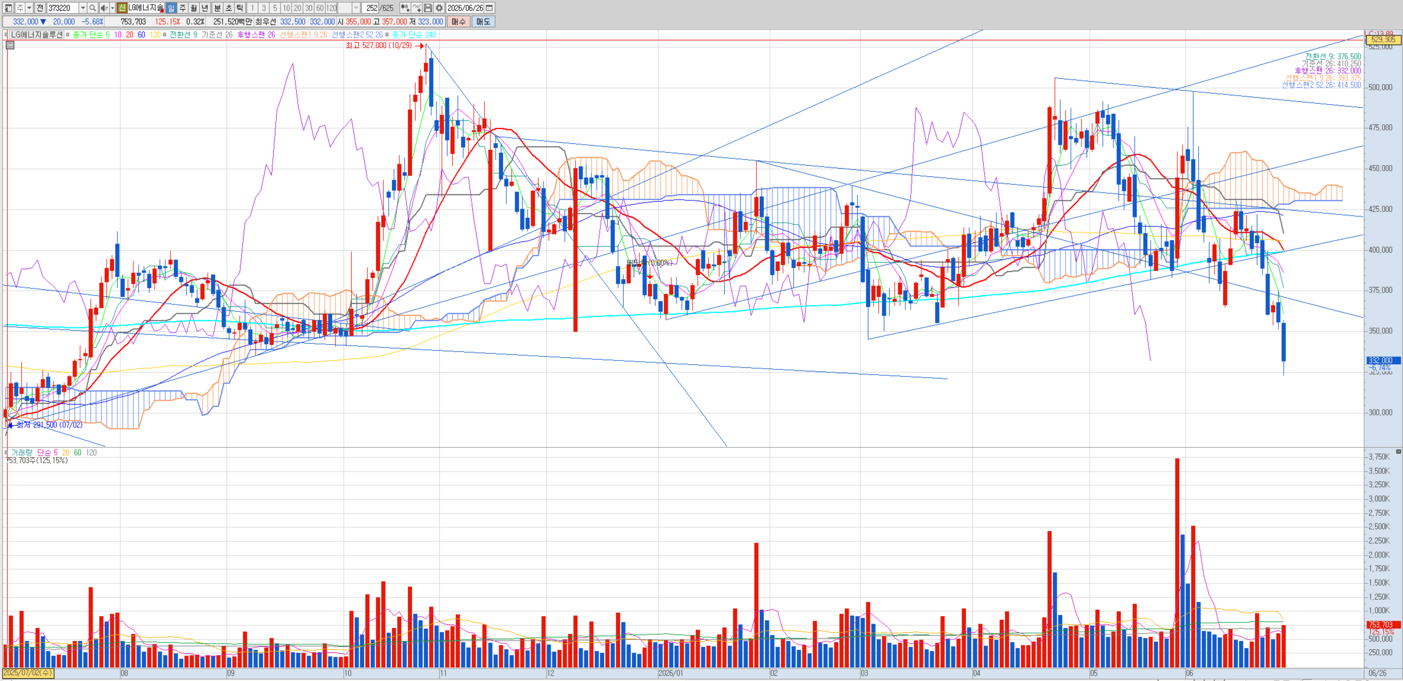The image size is (1403, 681).
Task: Select interval preset 3
Action: [x=264, y=7]
